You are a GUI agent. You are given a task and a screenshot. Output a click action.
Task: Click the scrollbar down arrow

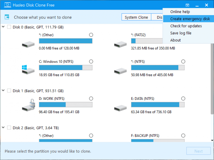pyautogui.click(x=212, y=140)
